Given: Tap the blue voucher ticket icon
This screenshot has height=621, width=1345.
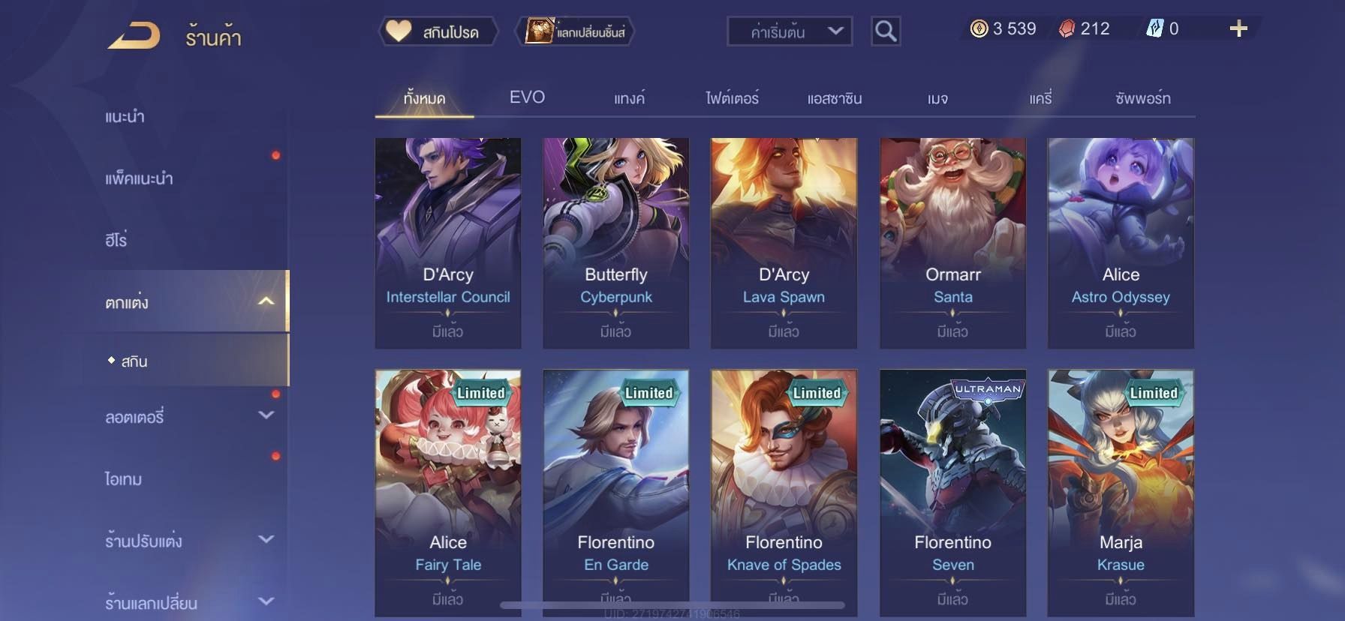Looking at the screenshot, I should point(1154,29).
